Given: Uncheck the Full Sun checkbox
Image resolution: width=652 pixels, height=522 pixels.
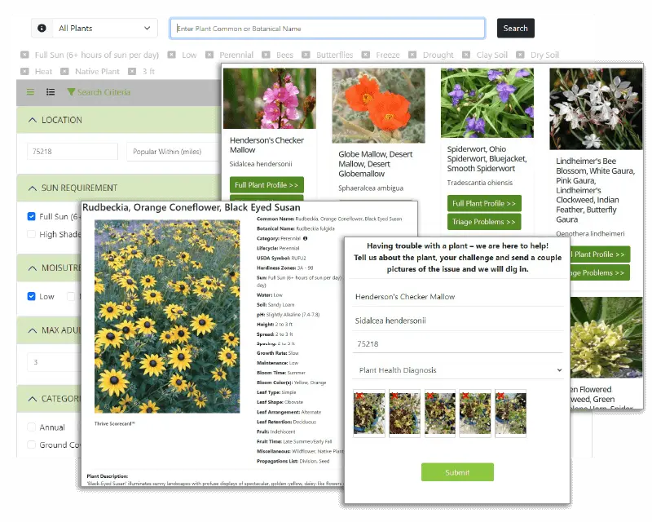Looking at the screenshot, I should (x=31, y=217).
